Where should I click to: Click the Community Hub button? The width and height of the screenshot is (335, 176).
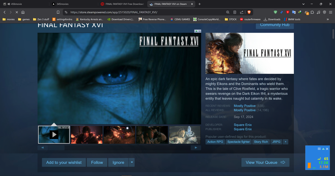pos(275,25)
